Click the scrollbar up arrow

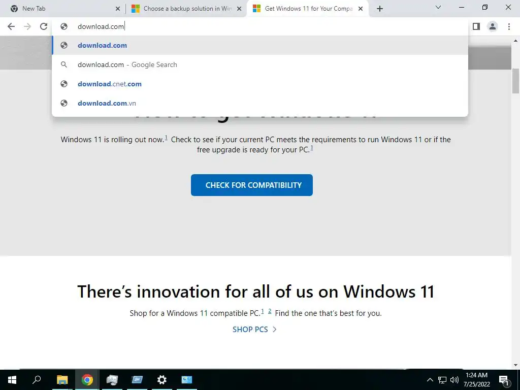coord(515,41)
